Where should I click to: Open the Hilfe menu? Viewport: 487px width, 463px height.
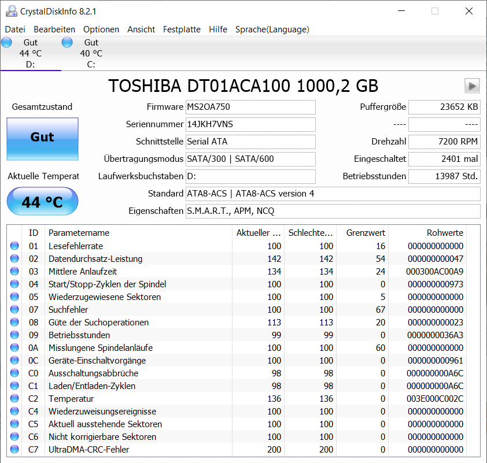(218, 29)
